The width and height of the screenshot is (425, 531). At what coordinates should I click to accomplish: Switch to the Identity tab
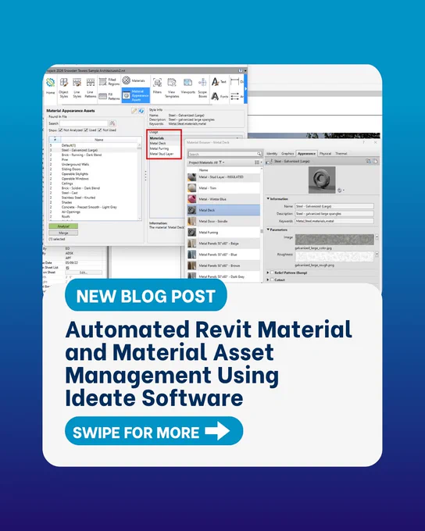point(271,154)
